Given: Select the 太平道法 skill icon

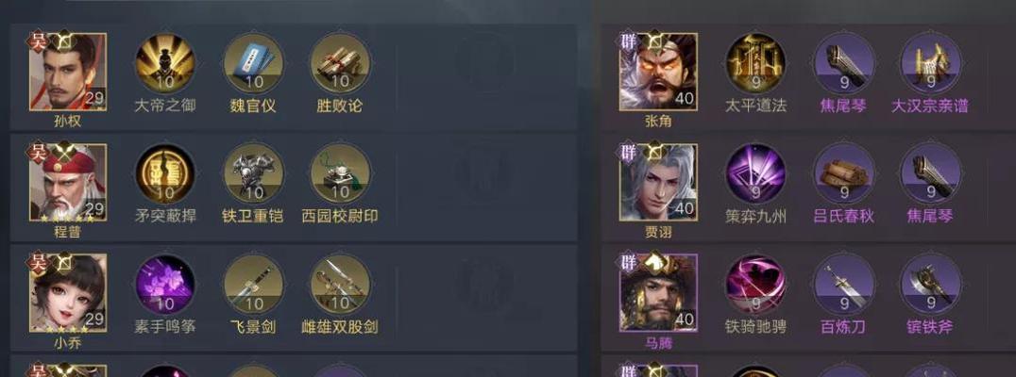Looking at the screenshot, I should (755, 63).
